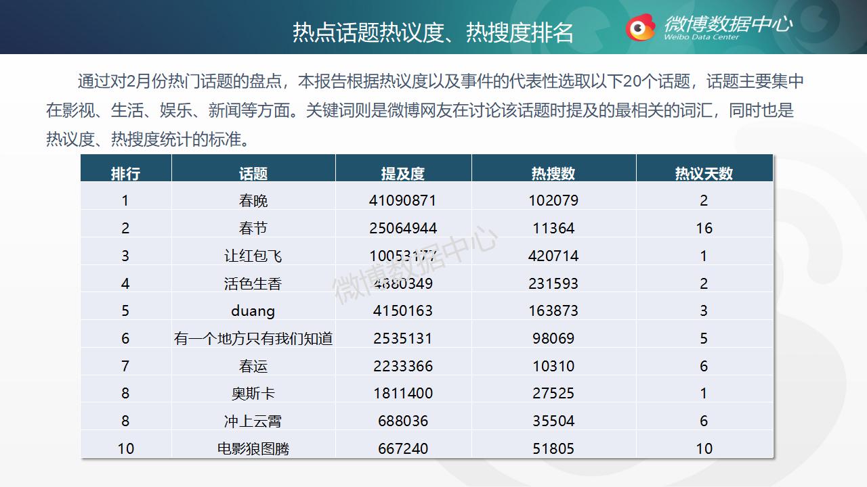Click the slide title 热点话题热议度、热搜度排名
The width and height of the screenshot is (867, 487).
click(433, 32)
